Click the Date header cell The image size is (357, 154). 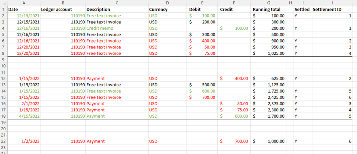(24, 10)
